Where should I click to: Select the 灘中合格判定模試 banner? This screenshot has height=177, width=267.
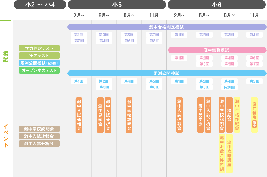[167, 27]
